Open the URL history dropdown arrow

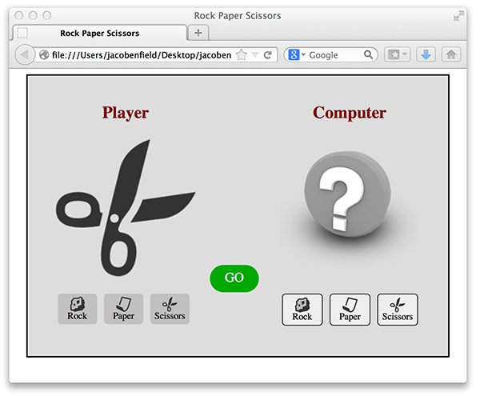(x=255, y=55)
